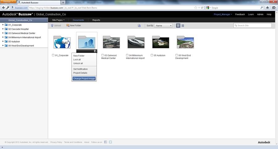Viewport: 278px width, 149px height.
Task: Open the Terms and Conditions footer link
Action: tap(73, 142)
